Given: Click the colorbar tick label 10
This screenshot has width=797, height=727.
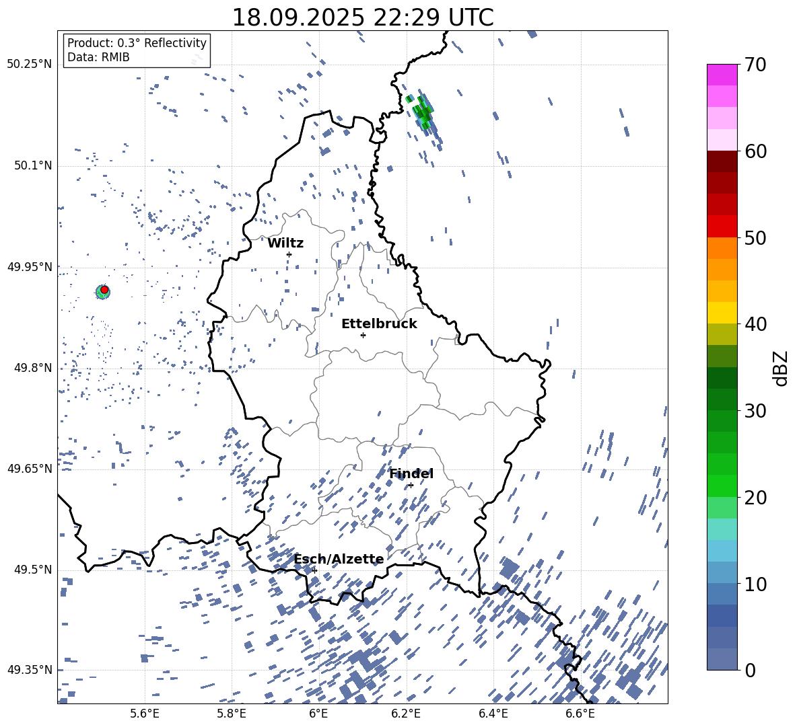Looking at the screenshot, I should [x=755, y=584].
